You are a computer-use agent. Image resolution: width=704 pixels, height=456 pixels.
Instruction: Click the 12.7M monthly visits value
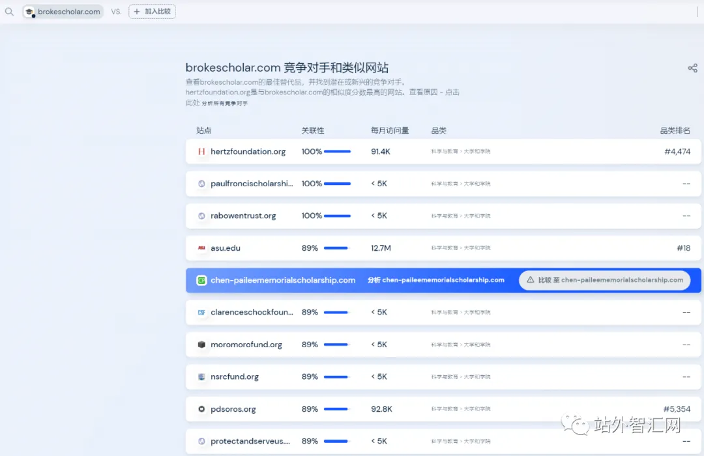[x=381, y=248]
